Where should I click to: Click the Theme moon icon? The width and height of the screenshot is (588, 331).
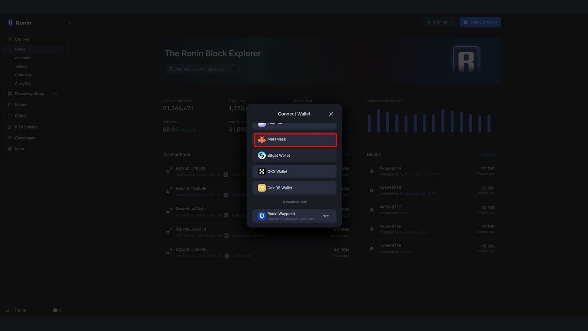[8, 310]
